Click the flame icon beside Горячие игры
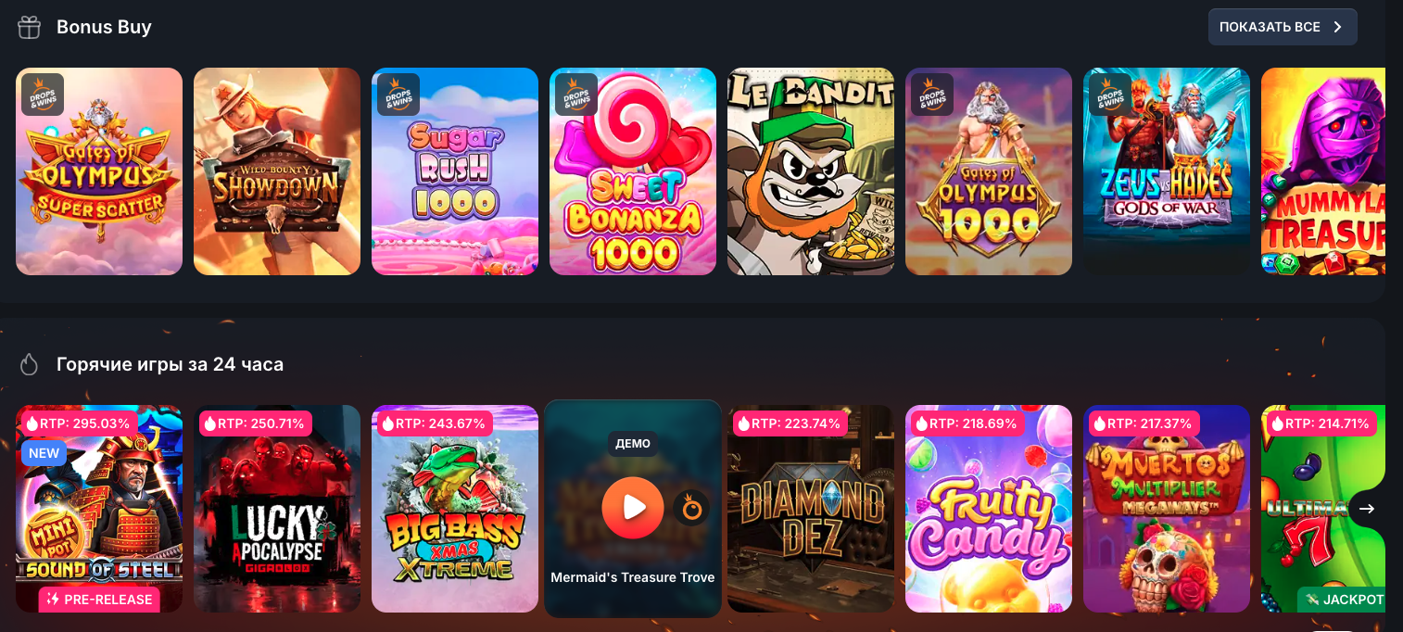 click(x=30, y=364)
